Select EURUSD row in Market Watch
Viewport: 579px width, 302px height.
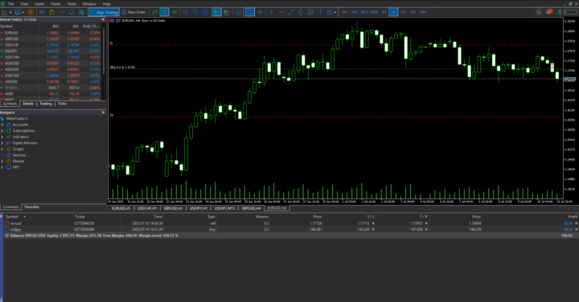point(51,33)
